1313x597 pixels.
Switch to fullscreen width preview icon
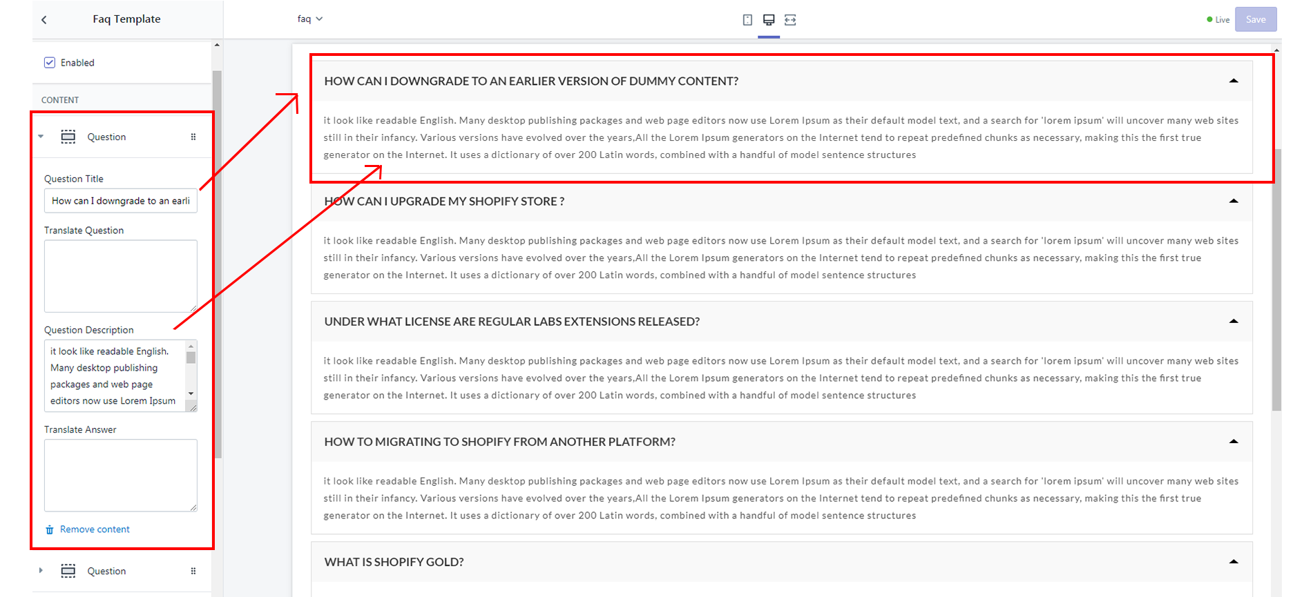click(x=790, y=20)
